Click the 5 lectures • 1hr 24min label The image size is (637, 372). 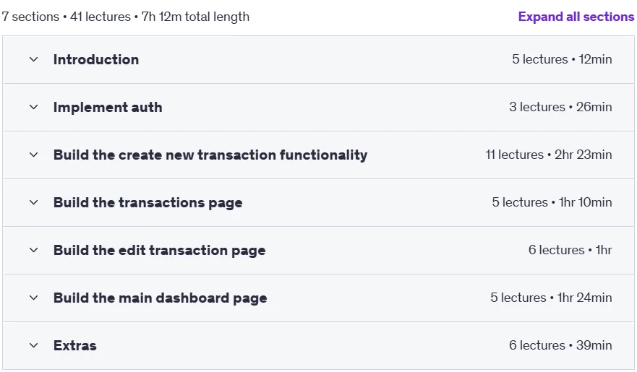coord(551,298)
